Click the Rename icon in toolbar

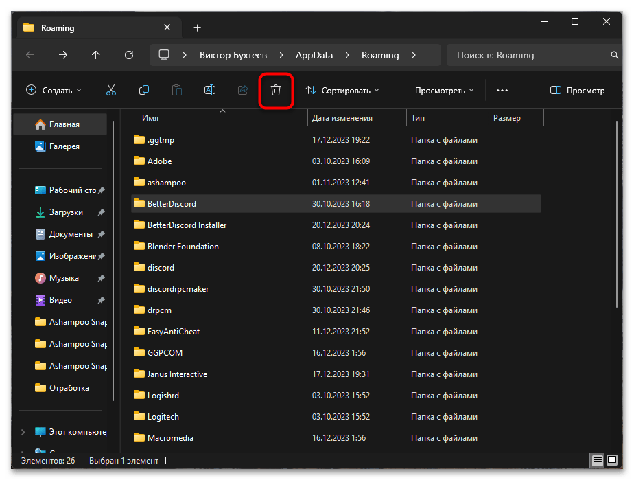pos(210,90)
